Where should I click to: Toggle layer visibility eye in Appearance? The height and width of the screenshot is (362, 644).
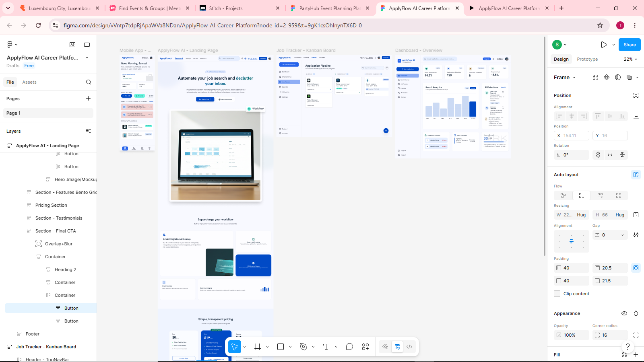pos(624,313)
